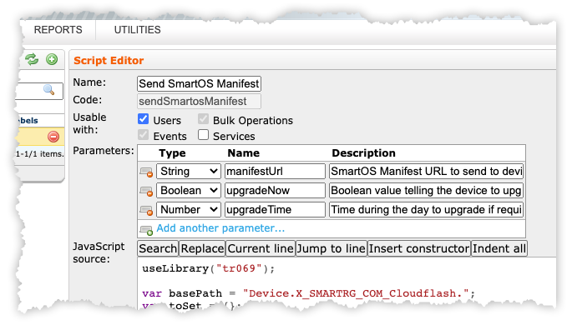
Task: Click the manifestUrl name field
Action: click(x=275, y=171)
